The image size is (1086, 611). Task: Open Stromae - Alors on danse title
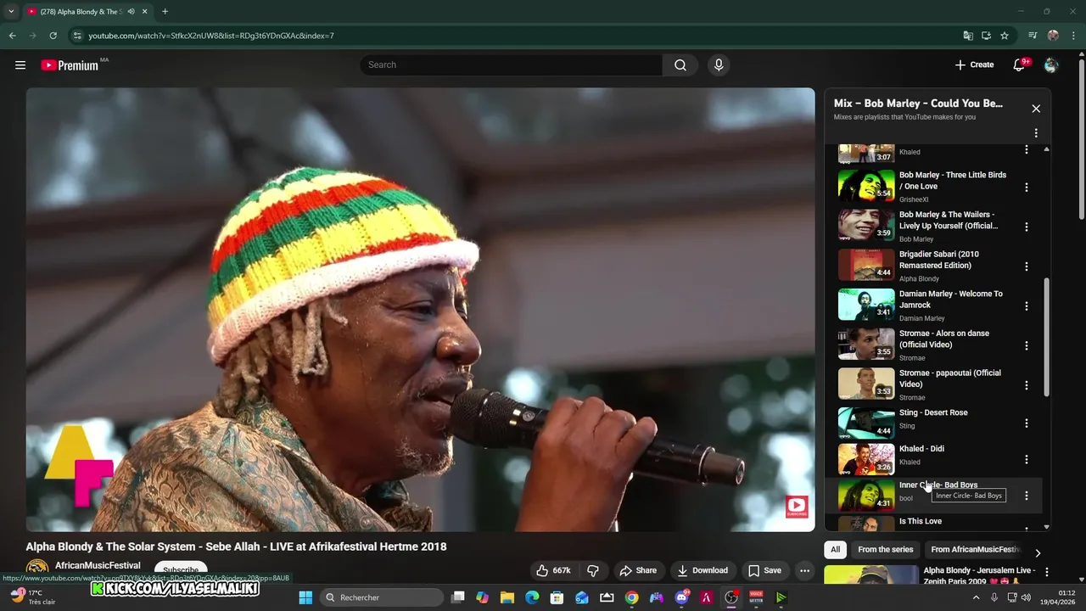tap(944, 339)
